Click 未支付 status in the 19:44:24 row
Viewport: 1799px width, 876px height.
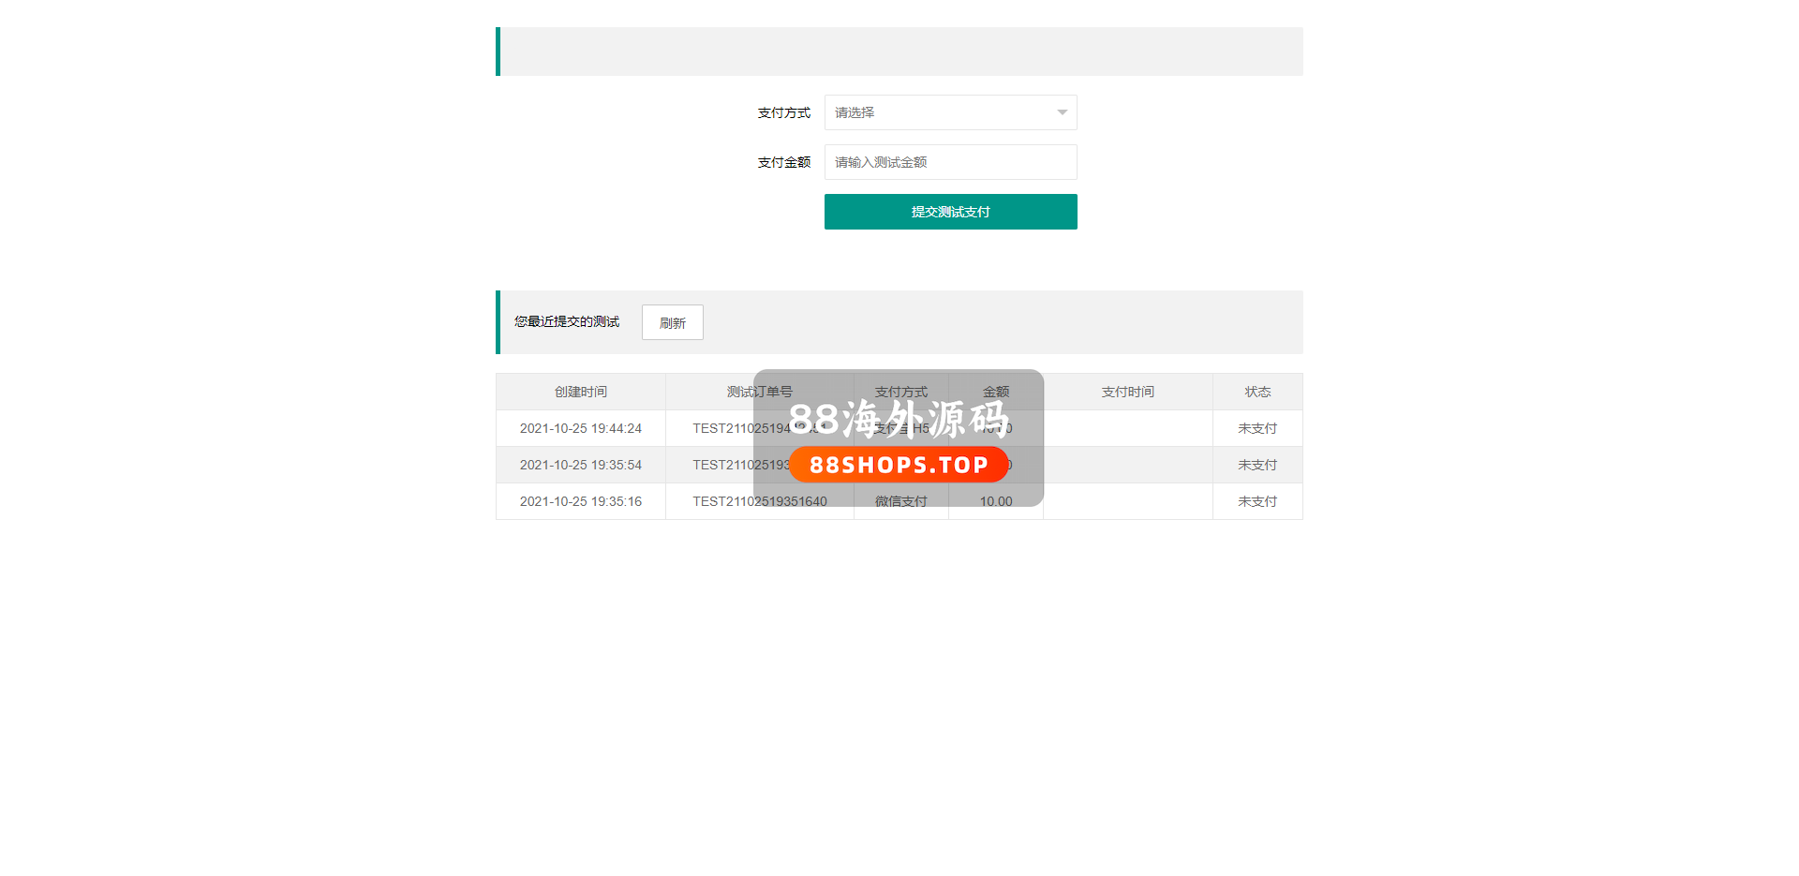point(1257,428)
